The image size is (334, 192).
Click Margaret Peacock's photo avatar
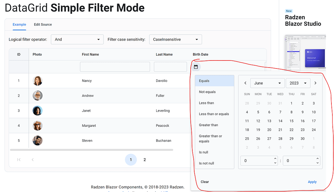point(37,125)
